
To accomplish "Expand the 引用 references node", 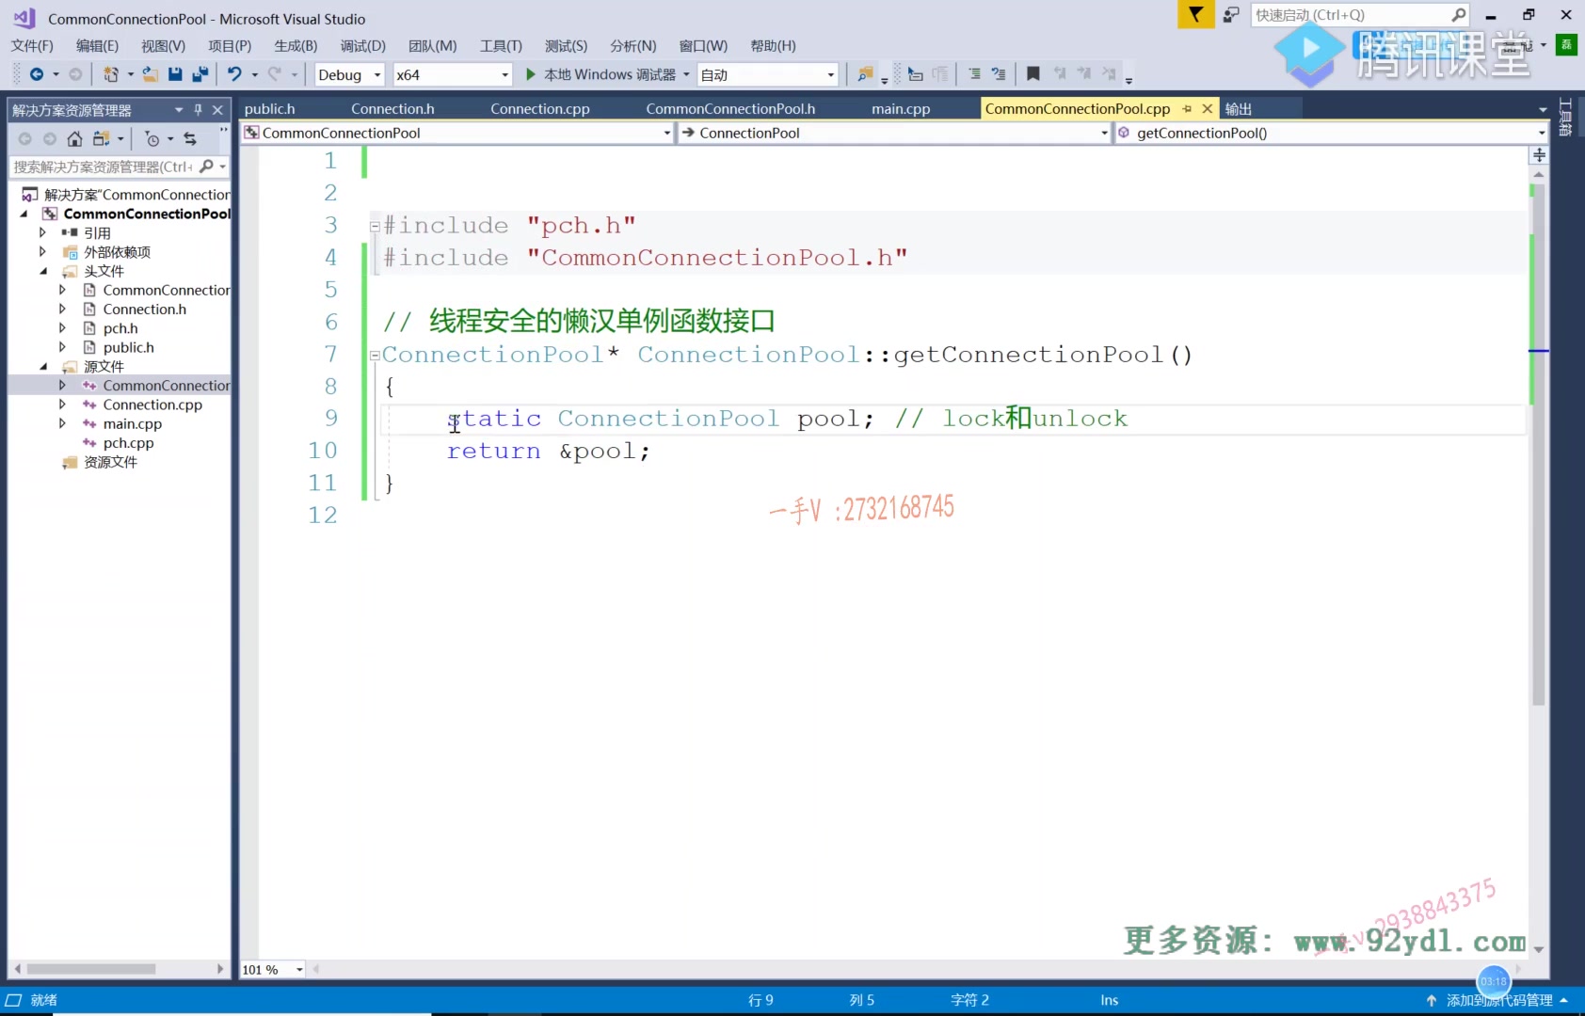I will [x=42, y=232].
